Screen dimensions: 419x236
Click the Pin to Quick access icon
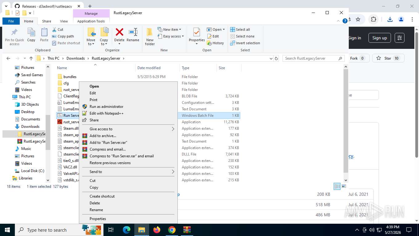pos(14,32)
